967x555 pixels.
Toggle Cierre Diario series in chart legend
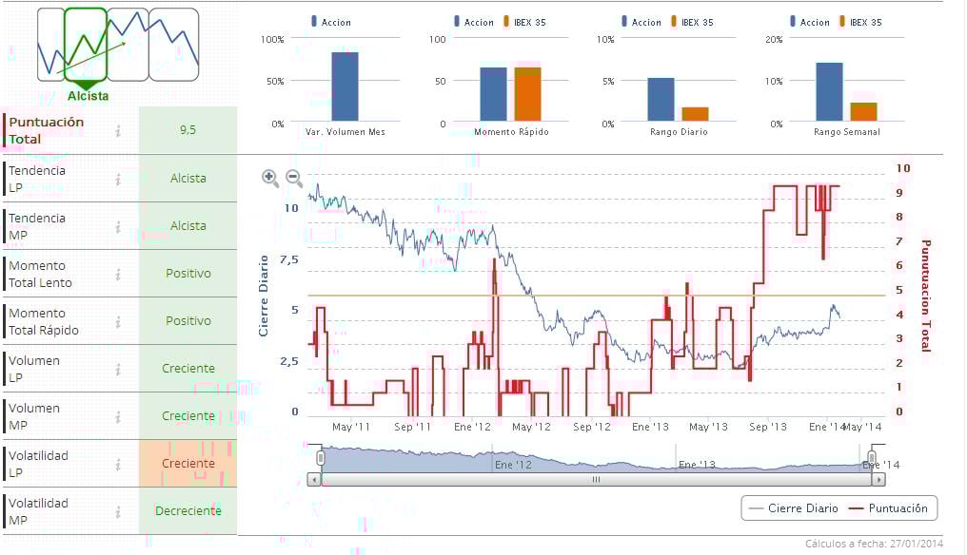[x=793, y=508]
